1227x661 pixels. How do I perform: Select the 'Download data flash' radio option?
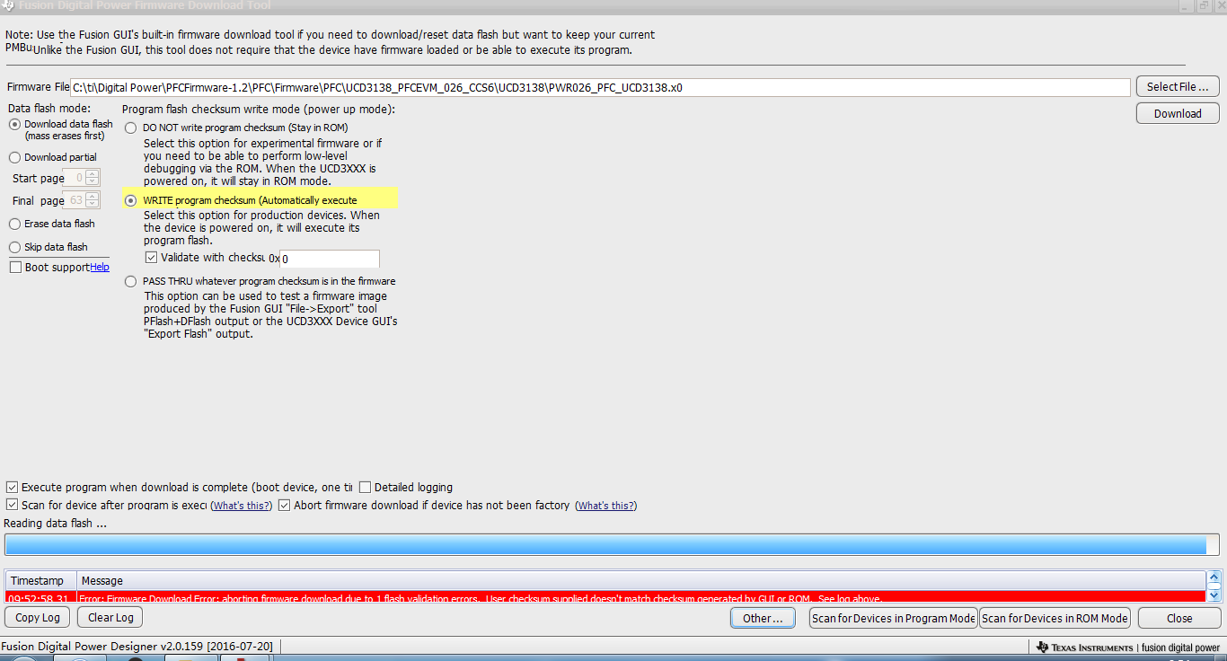(x=14, y=124)
